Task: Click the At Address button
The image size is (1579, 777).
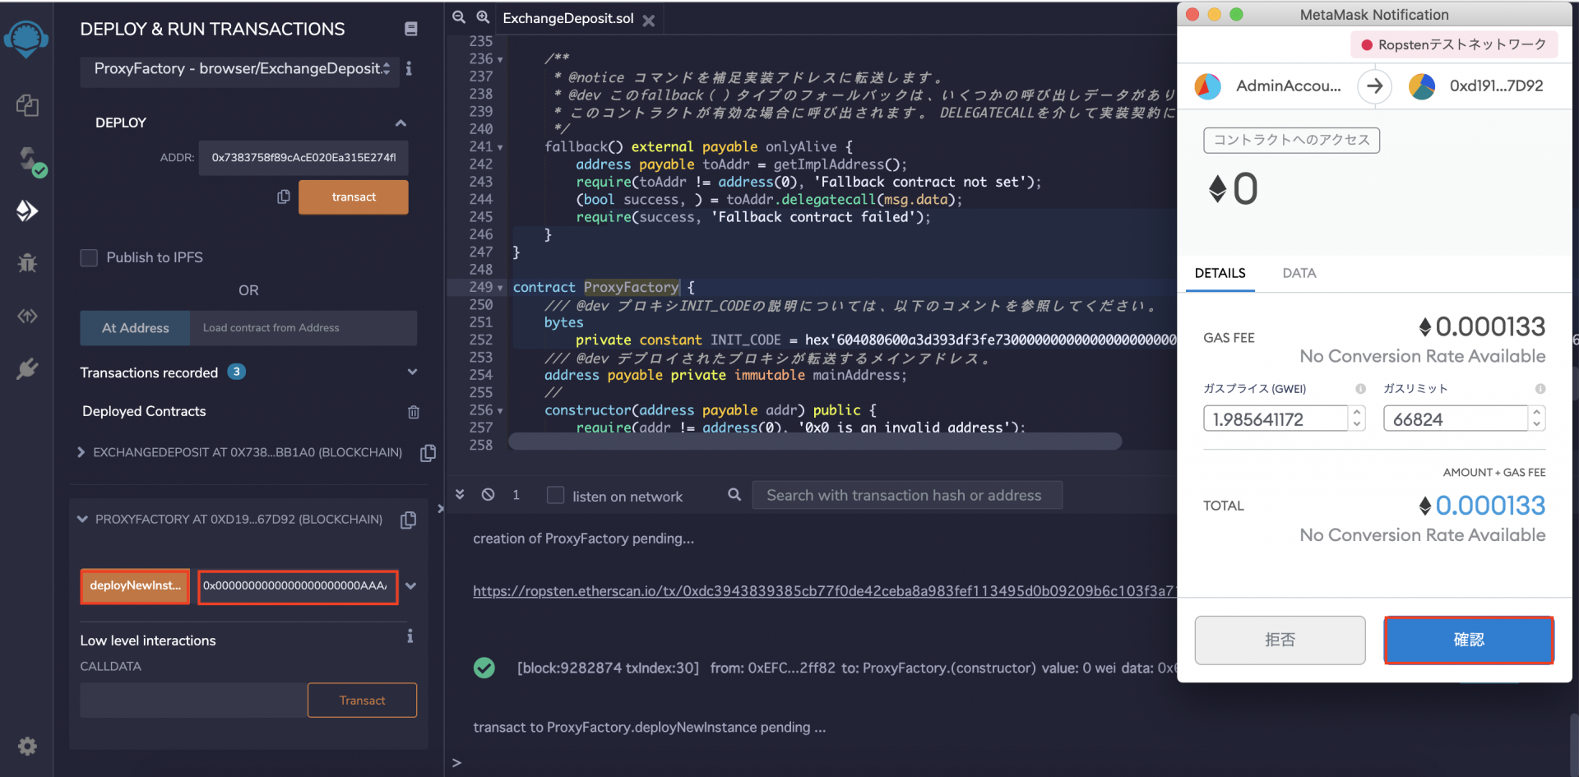Action: [135, 328]
